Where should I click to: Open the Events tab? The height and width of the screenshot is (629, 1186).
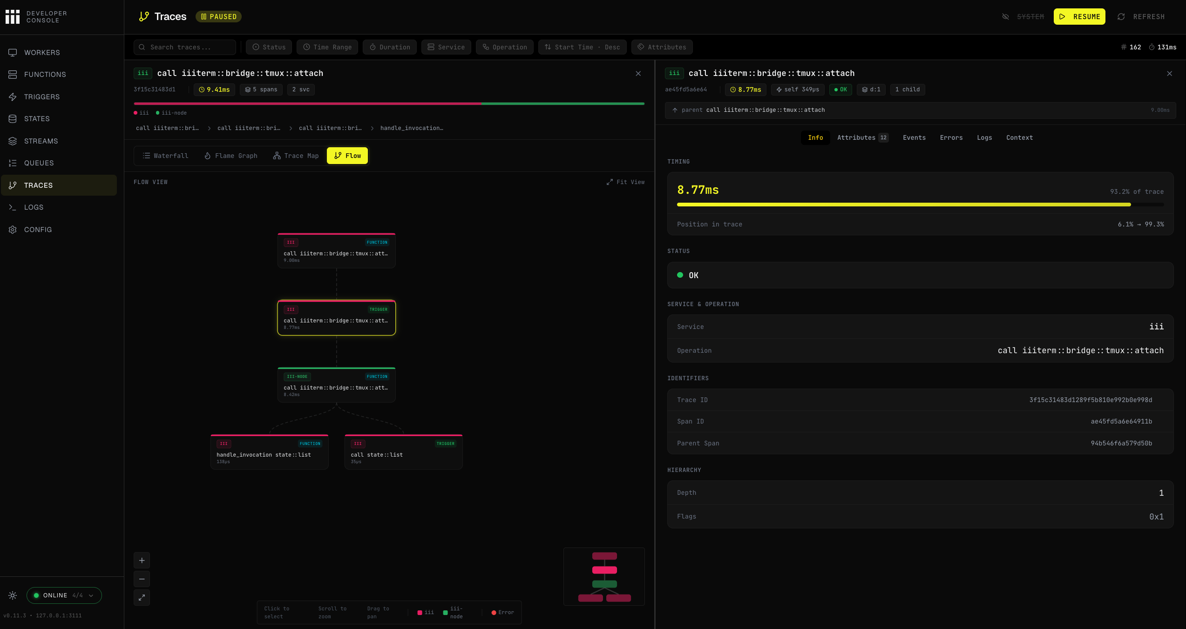pos(914,137)
